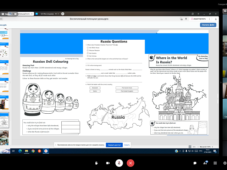This screenshot has height=170, width=227.
Task: Open the notification center icon
Action: click(215, 151)
